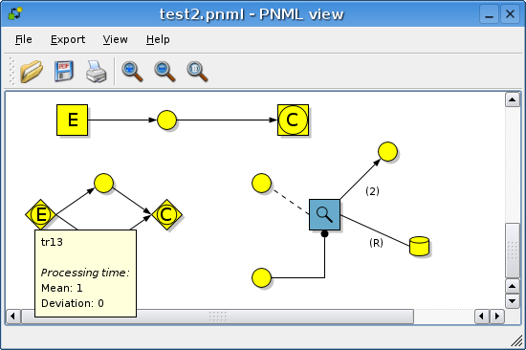
Task: Select the diamond E node
Action: [x=40, y=214]
